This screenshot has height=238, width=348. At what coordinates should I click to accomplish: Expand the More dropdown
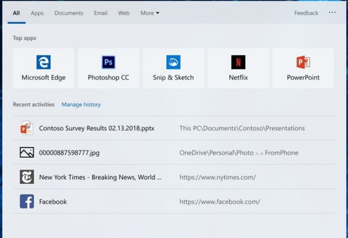[150, 13]
